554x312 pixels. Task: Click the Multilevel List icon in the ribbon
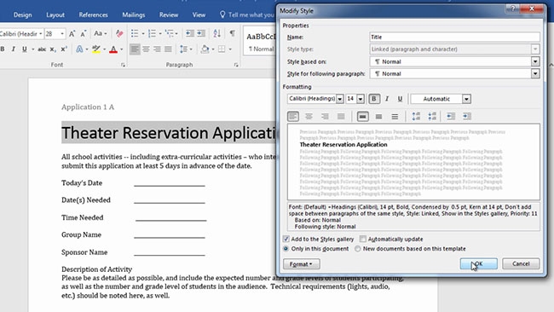click(x=170, y=34)
